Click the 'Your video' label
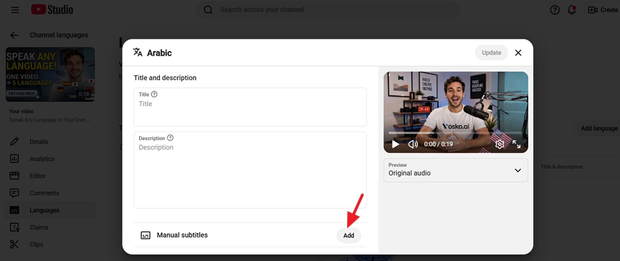Viewport: 620px width, 261px height. click(21, 112)
